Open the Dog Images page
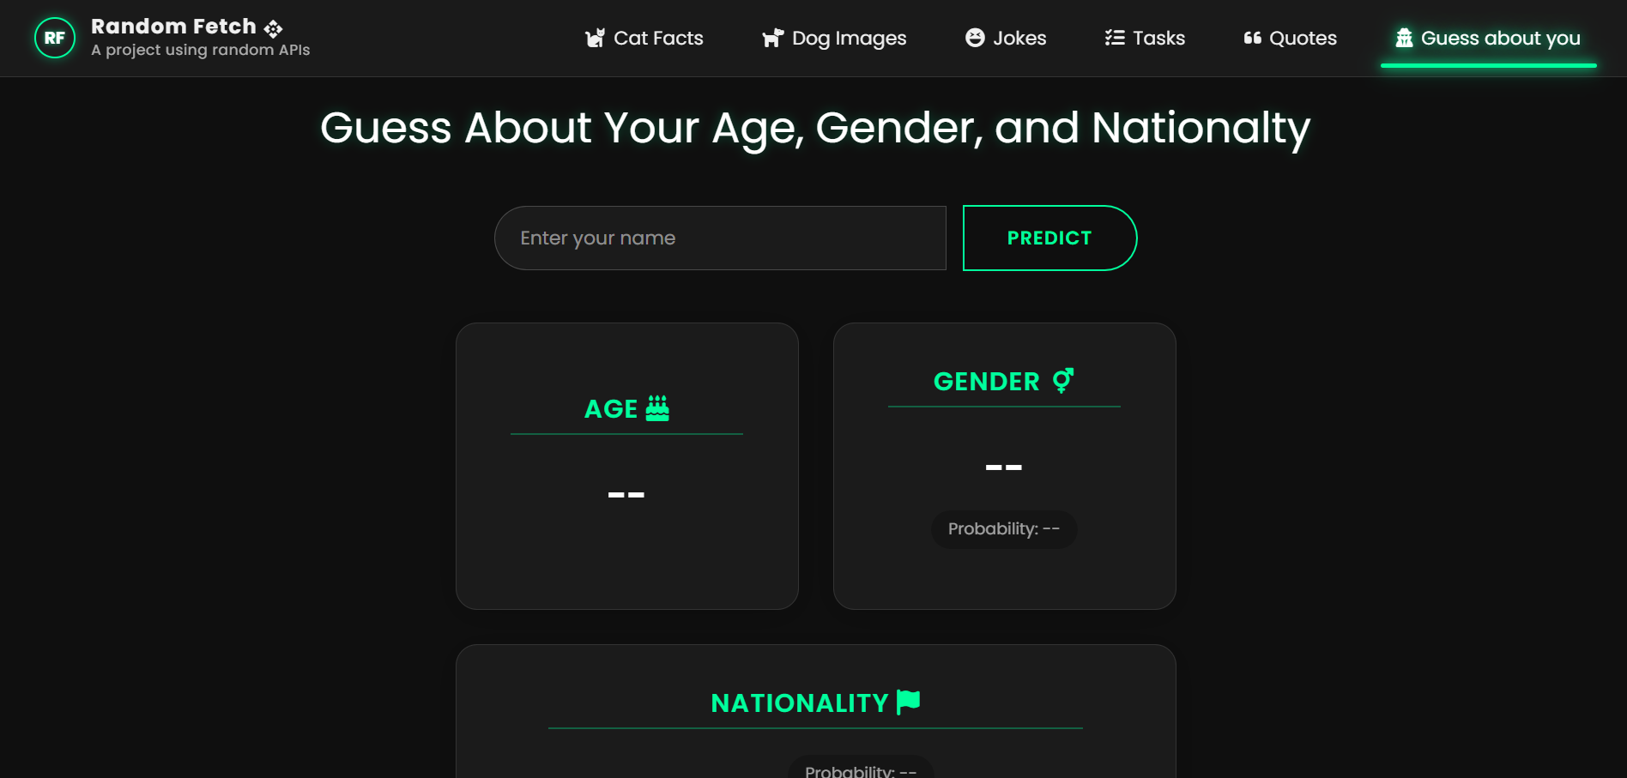Image resolution: width=1627 pixels, height=778 pixels. point(834,39)
